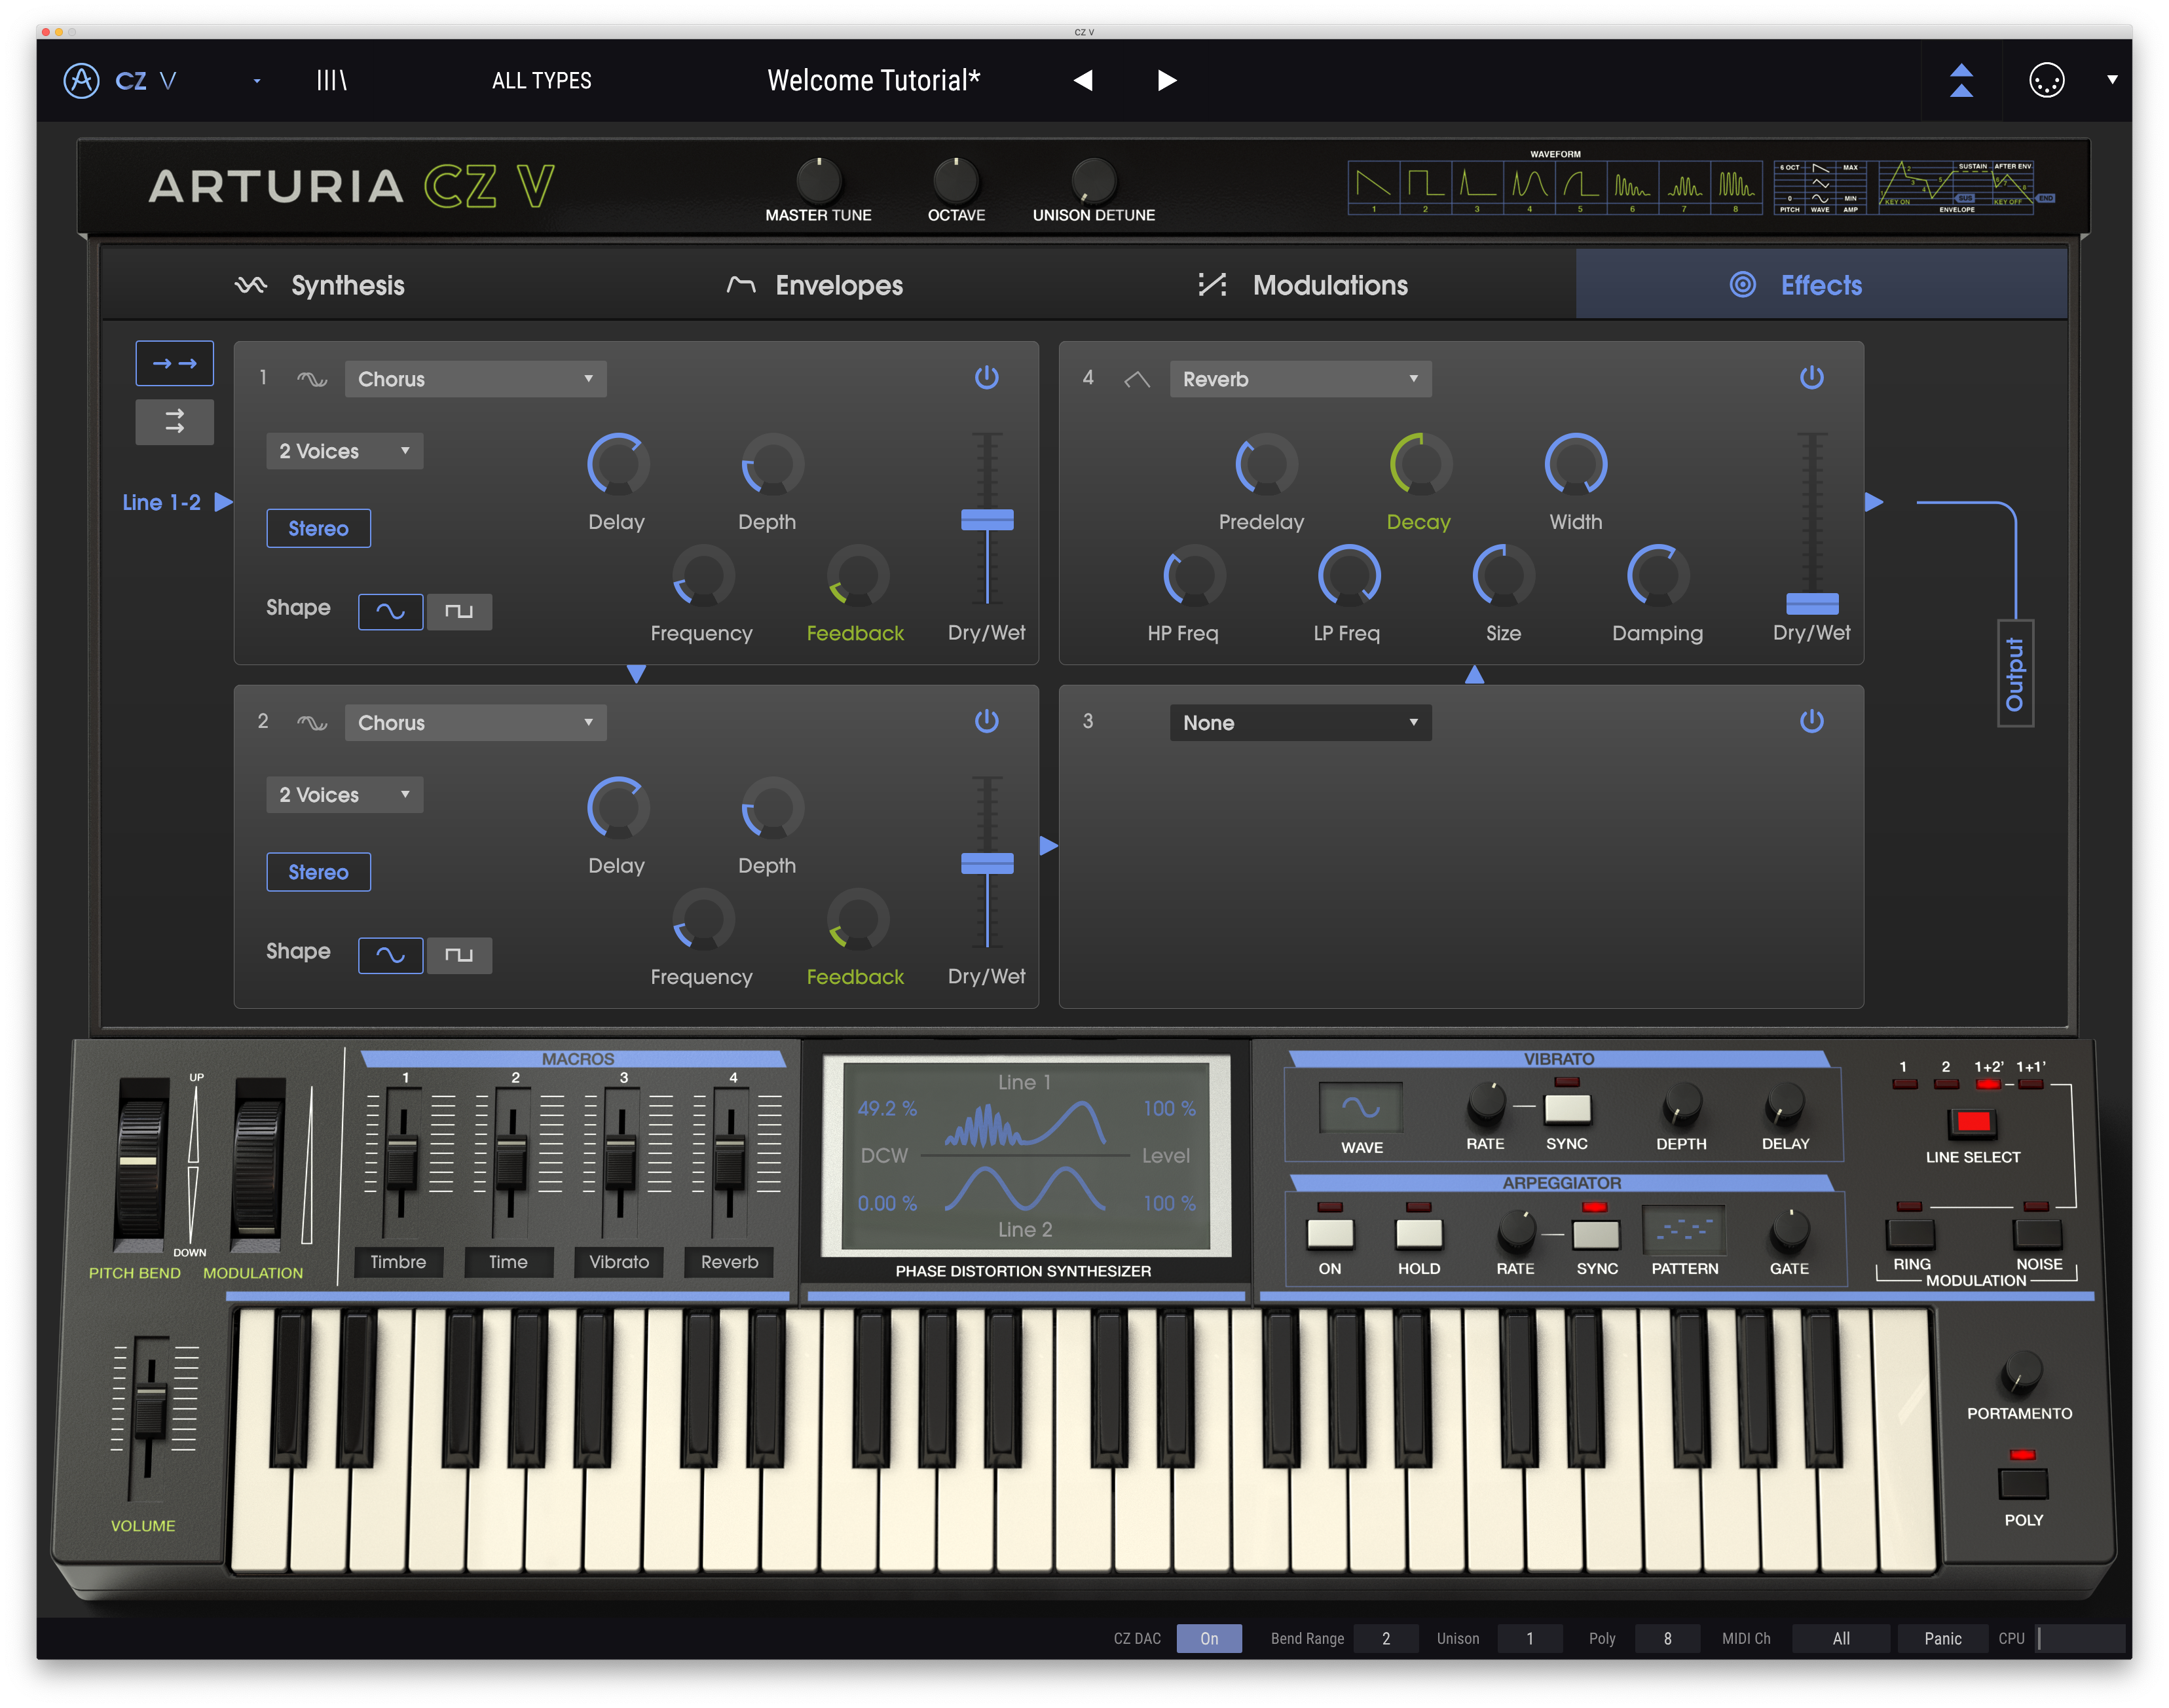
Task: Open Reverb effect type dropdown slot 4
Action: 1299,379
